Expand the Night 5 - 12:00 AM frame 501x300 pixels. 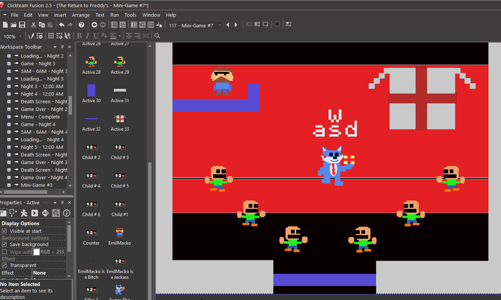[9, 147]
